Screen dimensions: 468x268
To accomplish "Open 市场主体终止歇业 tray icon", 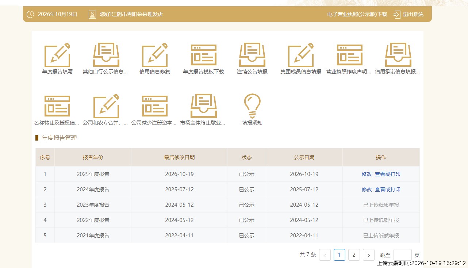I will click(204, 106).
